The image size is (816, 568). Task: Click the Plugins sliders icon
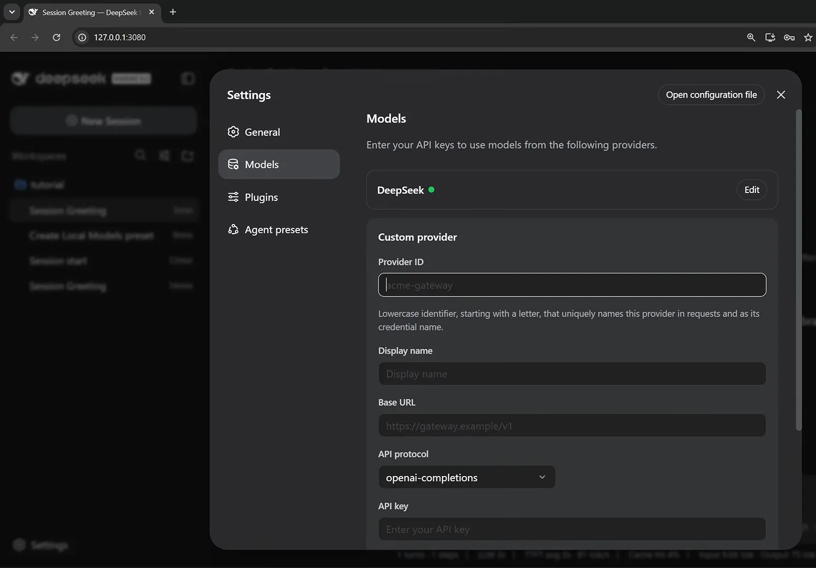point(233,197)
